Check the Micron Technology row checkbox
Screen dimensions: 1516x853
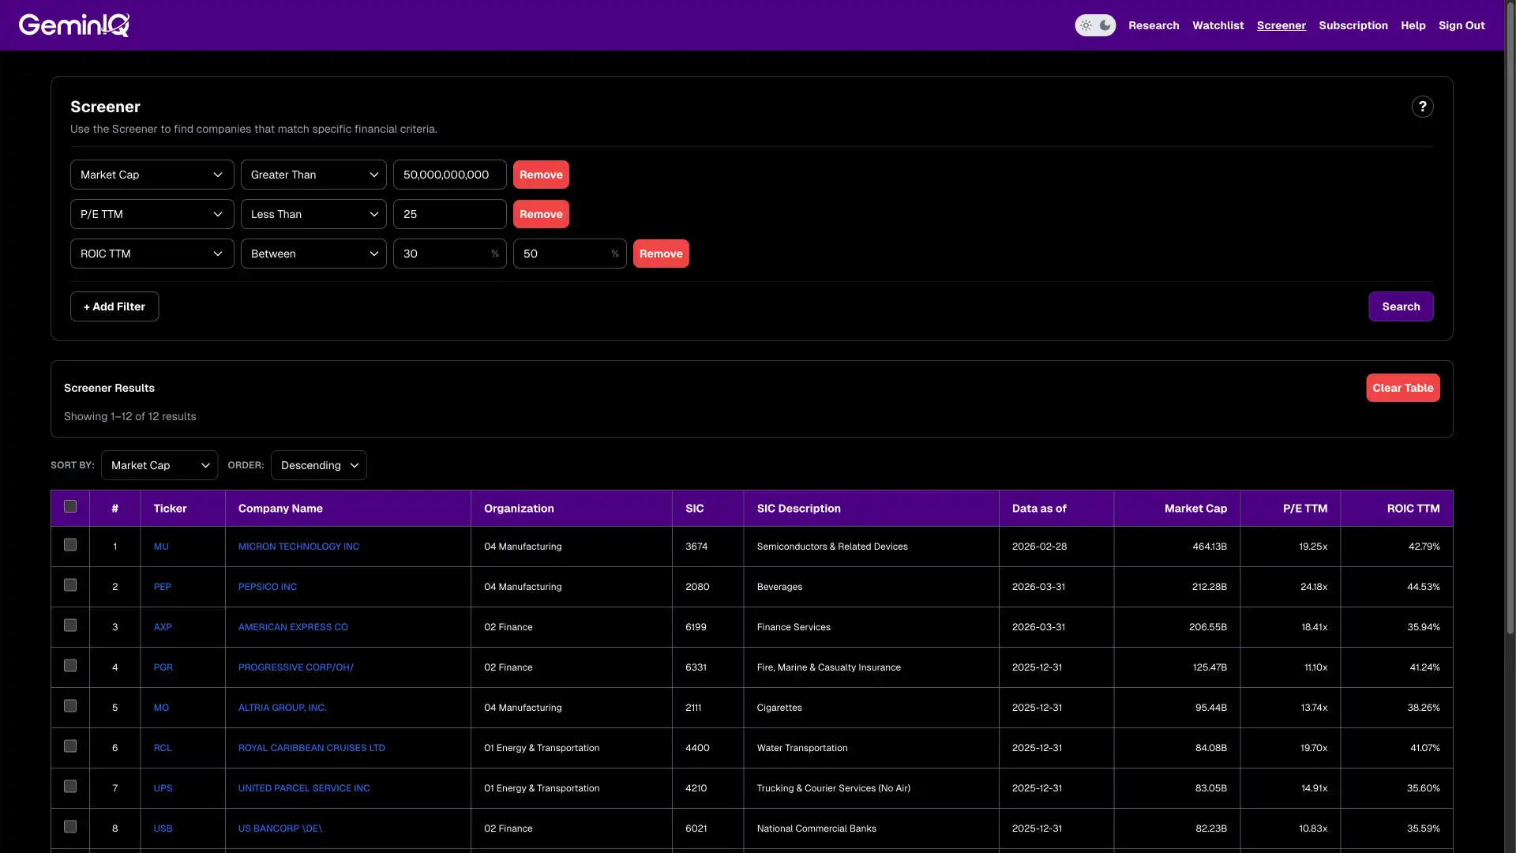(70, 545)
